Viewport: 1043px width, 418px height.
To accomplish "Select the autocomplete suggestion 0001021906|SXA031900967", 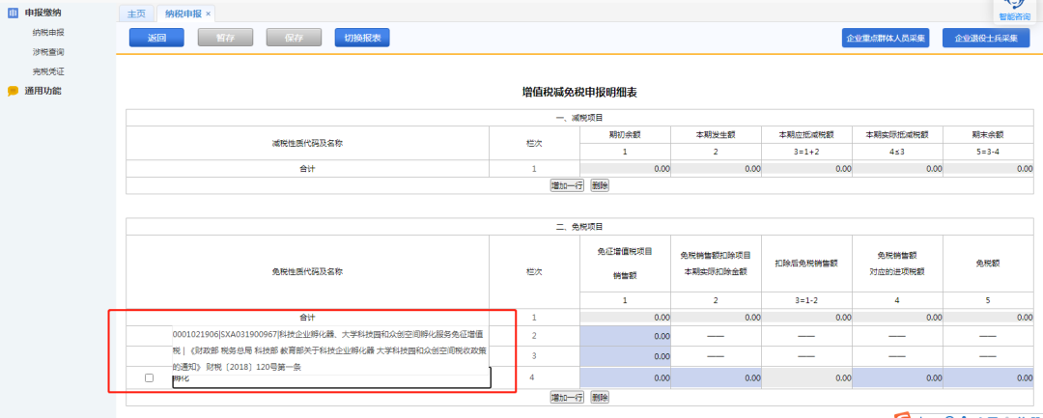I will coord(331,350).
